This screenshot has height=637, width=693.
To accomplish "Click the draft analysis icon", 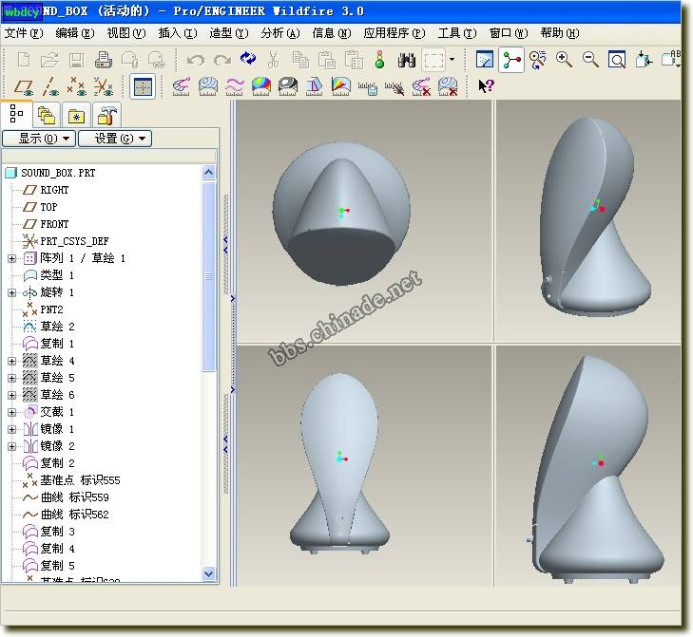I will (x=315, y=86).
